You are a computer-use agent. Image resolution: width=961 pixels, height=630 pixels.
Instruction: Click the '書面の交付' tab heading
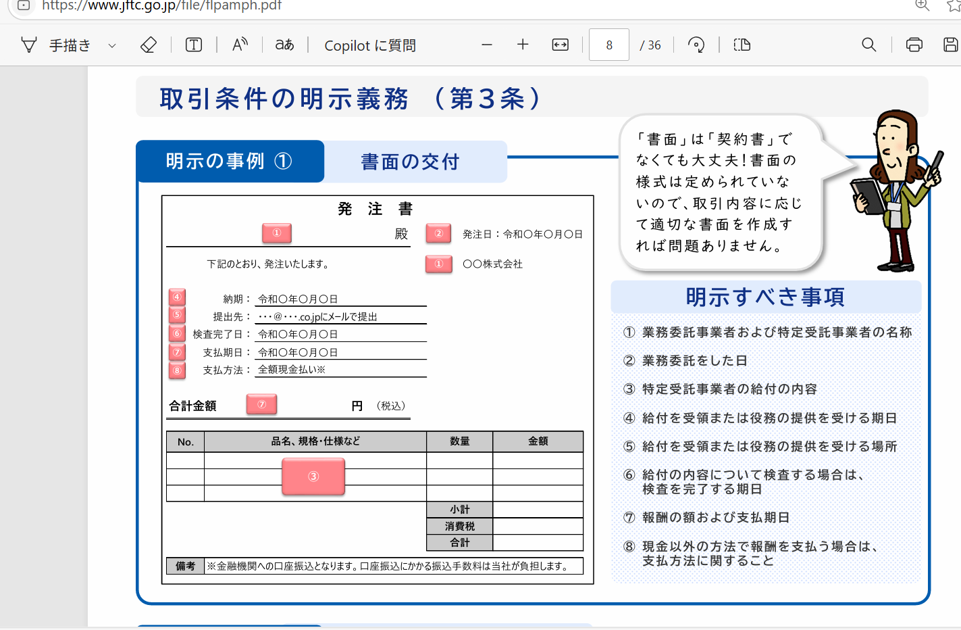[x=410, y=162]
